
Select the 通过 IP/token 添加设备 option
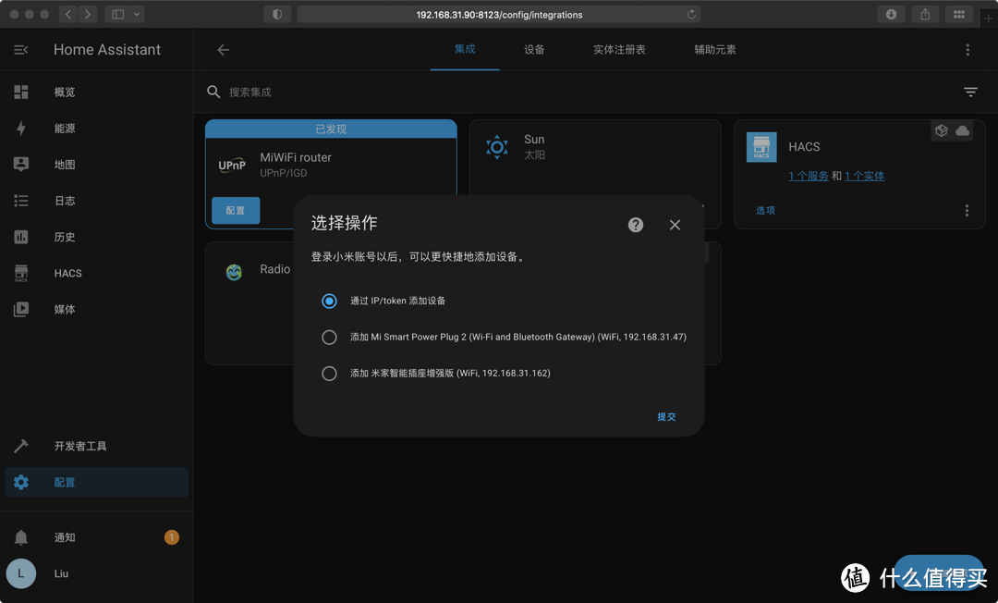coord(329,301)
